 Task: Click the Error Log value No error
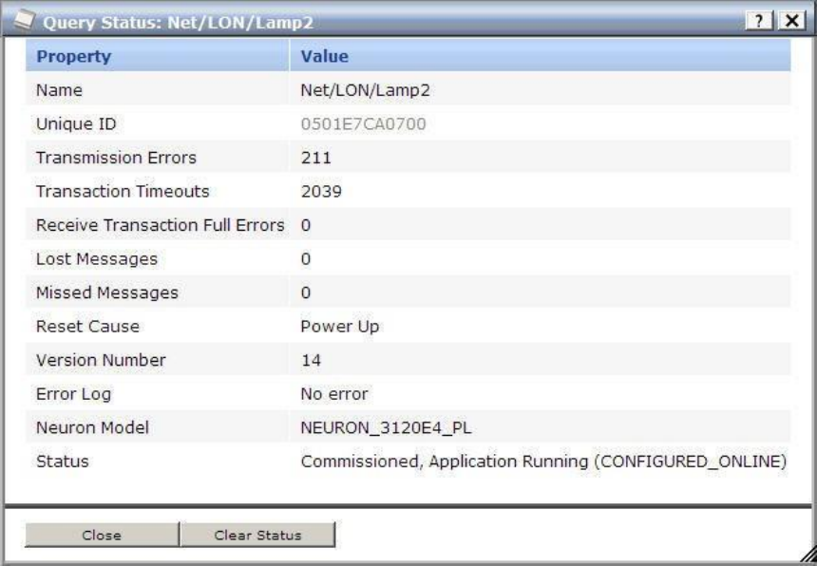tap(334, 394)
